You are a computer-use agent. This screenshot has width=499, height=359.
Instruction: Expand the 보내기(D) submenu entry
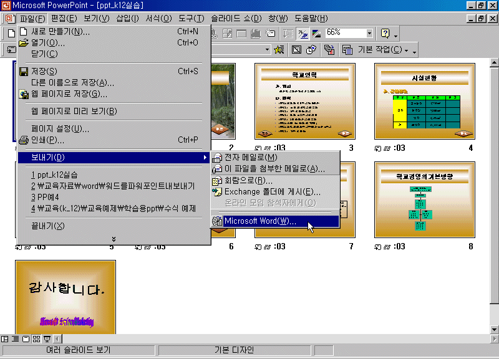pos(114,158)
